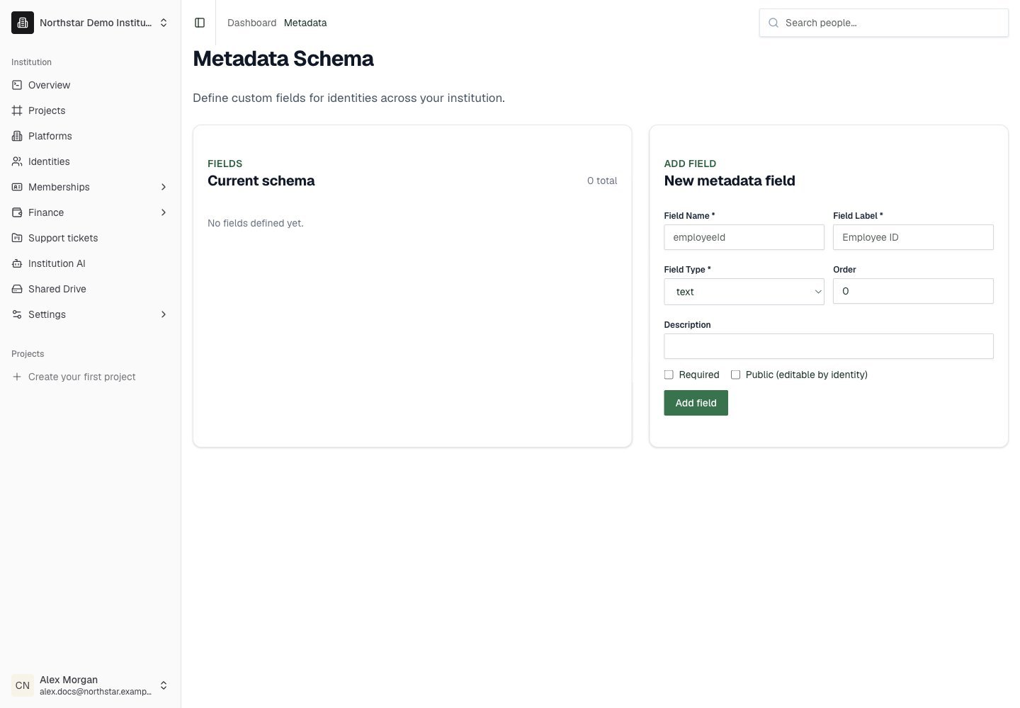
Task: Click the Projects grid icon
Action: point(17,110)
